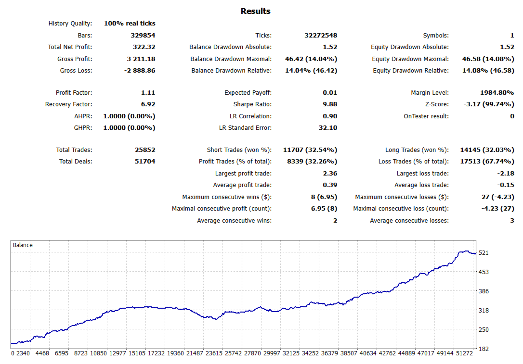Click the 34252 deal axis label
This screenshot has width=523, height=364.
click(x=311, y=353)
